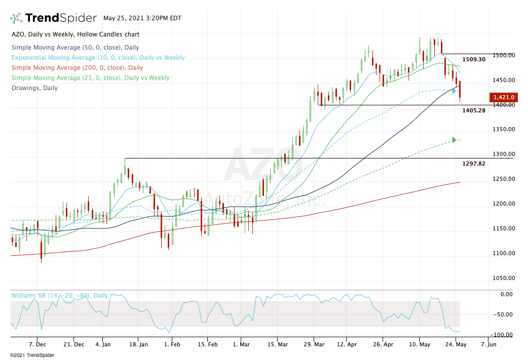
Task: Expand the Drawings, Daily legend entry
Action: point(34,88)
